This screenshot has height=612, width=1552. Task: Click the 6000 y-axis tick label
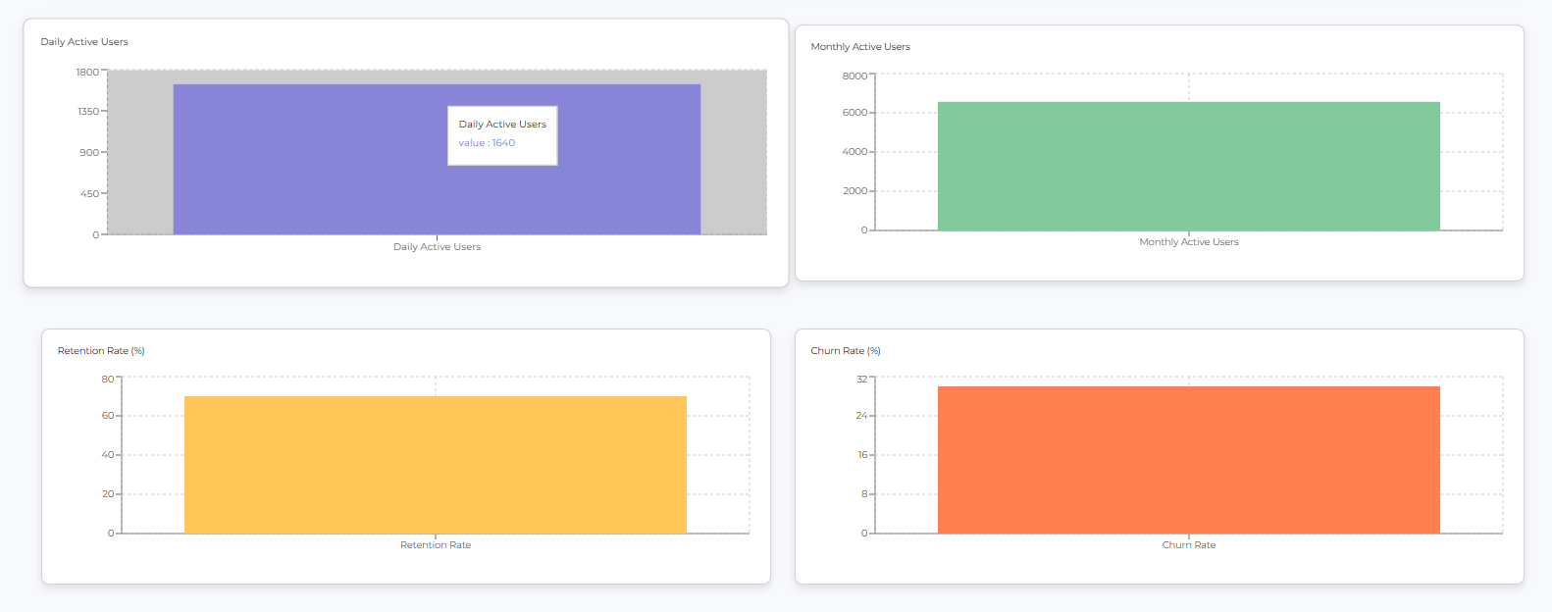(x=854, y=113)
